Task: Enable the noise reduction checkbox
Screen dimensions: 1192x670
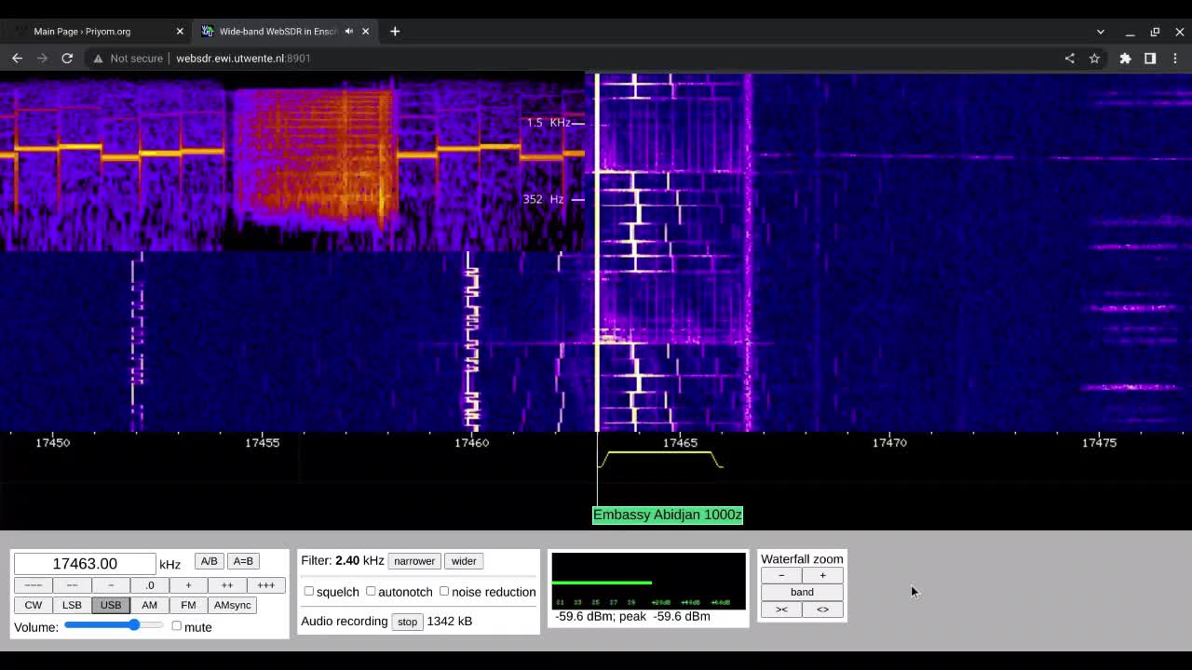Action: (444, 591)
